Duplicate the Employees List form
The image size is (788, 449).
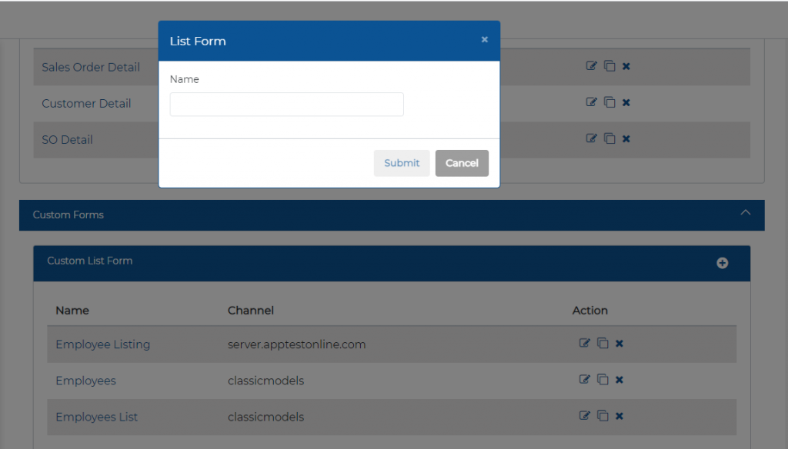tap(603, 415)
